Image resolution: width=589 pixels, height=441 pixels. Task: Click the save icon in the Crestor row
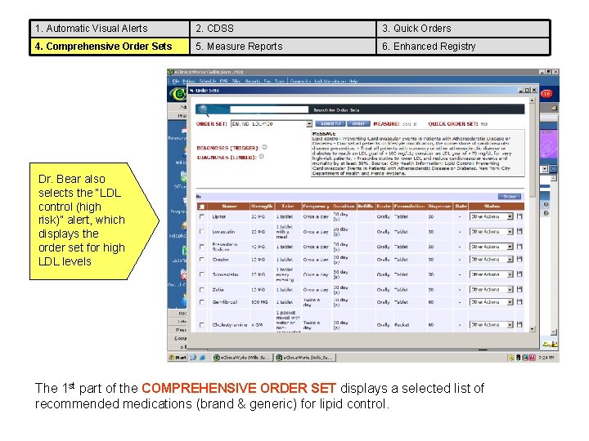tap(519, 259)
